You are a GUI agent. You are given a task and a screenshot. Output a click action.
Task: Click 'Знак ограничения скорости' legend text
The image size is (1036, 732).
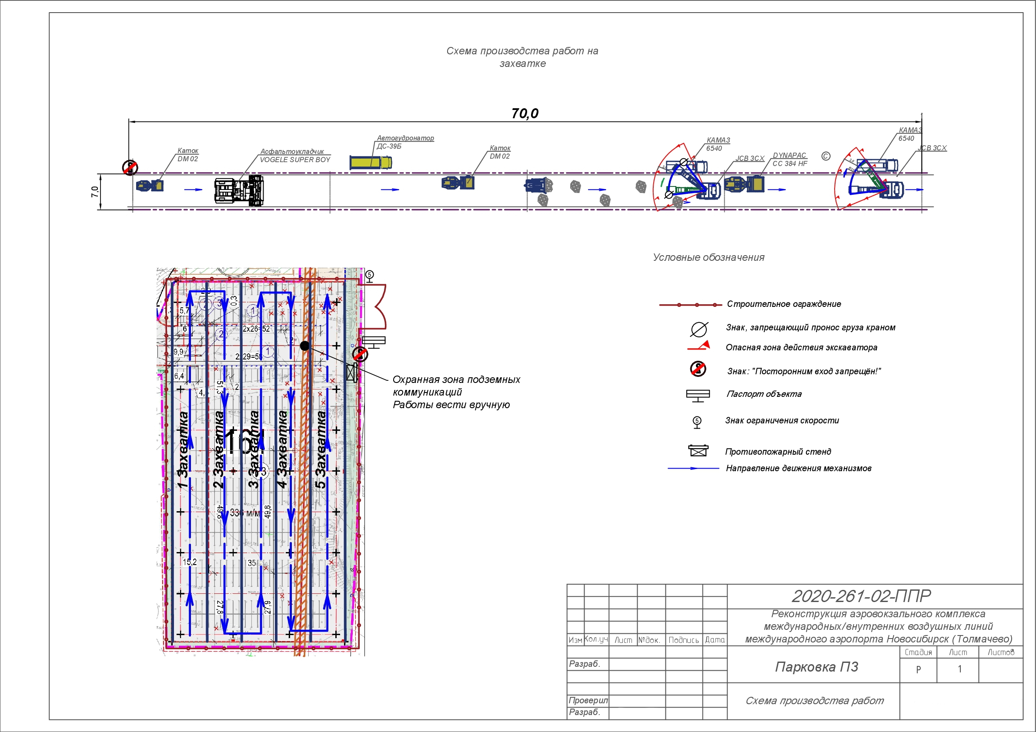(782, 421)
